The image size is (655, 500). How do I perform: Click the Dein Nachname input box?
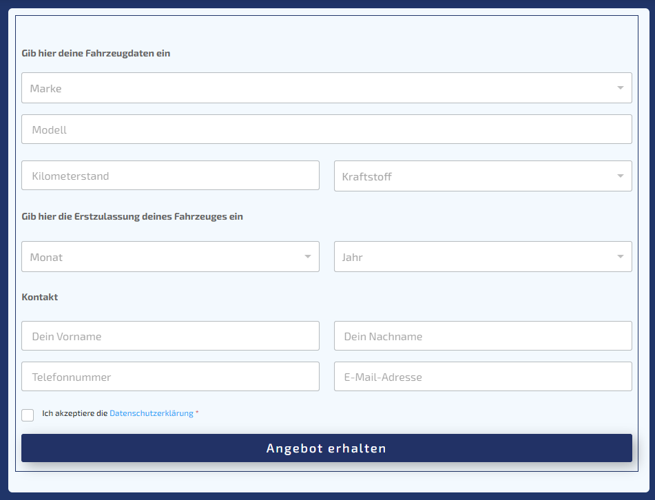click(483, 336)
